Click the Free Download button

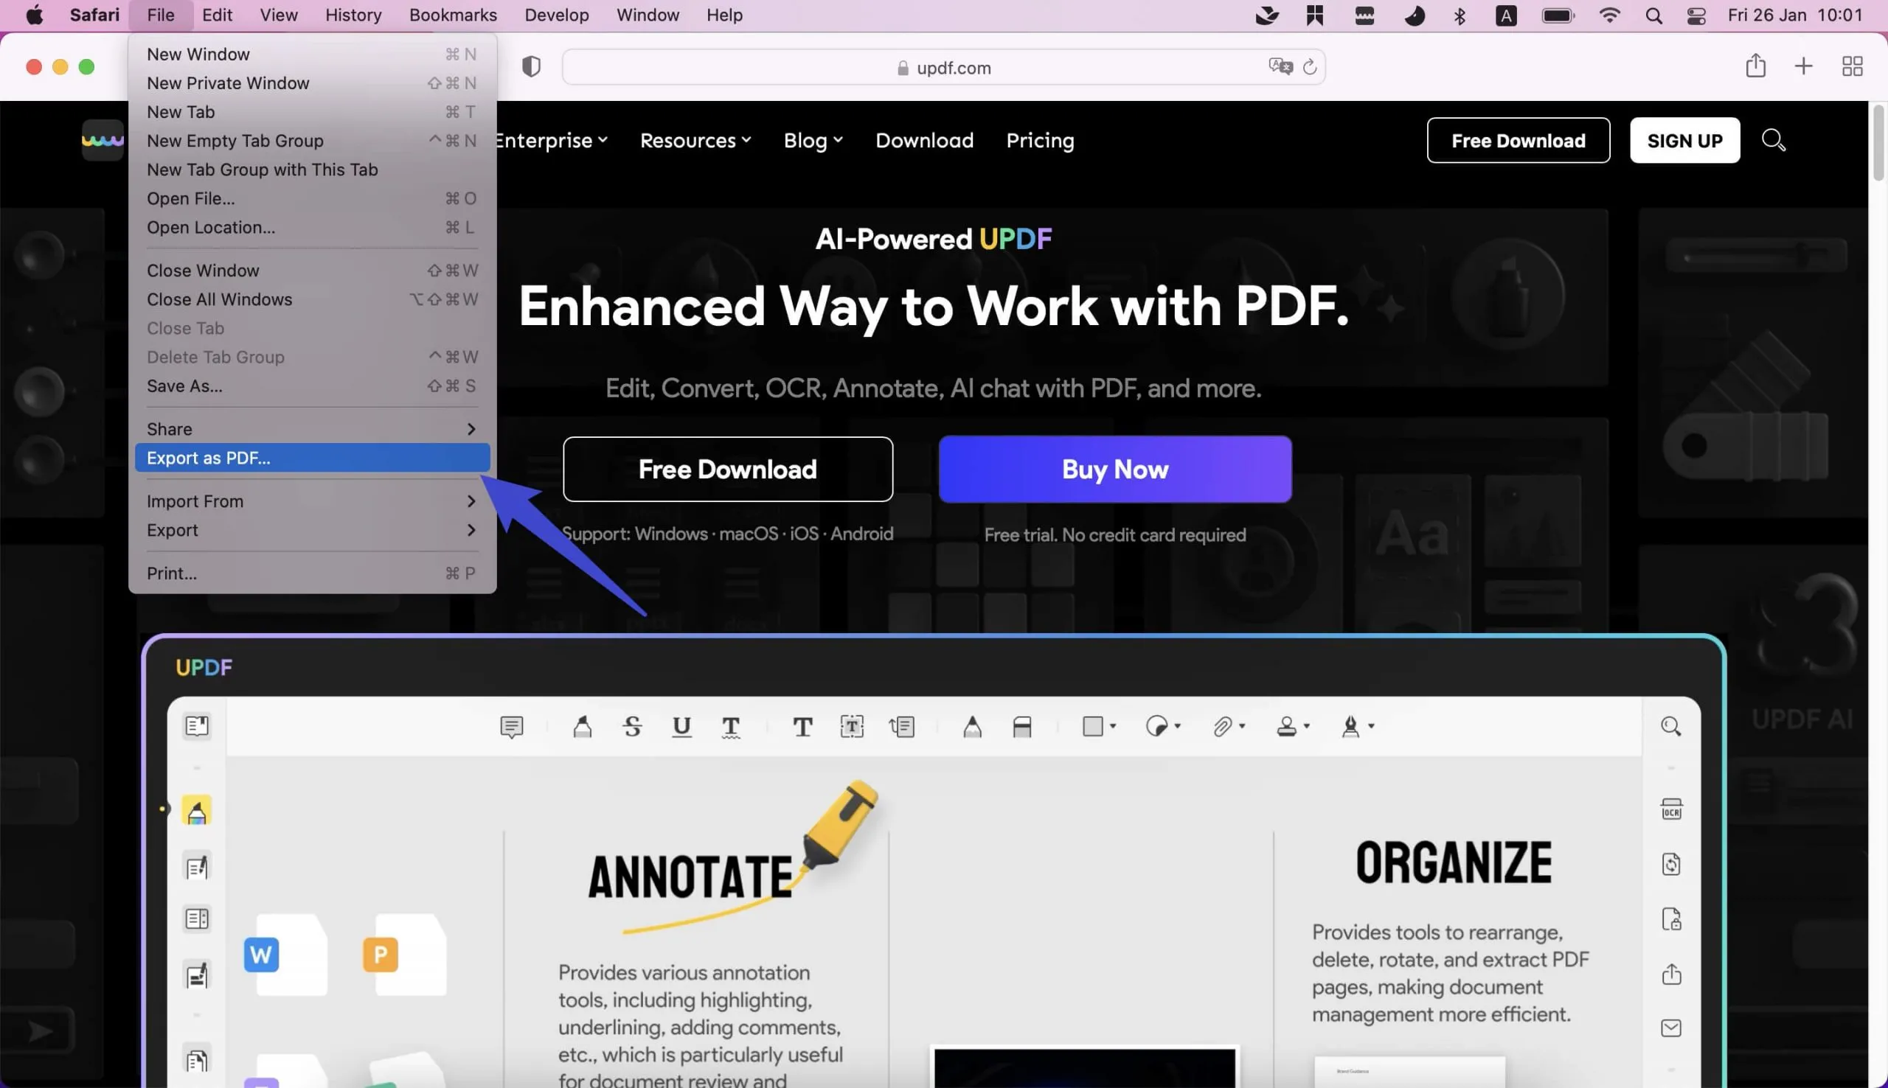pyautogui.click(x=726, y=468)
